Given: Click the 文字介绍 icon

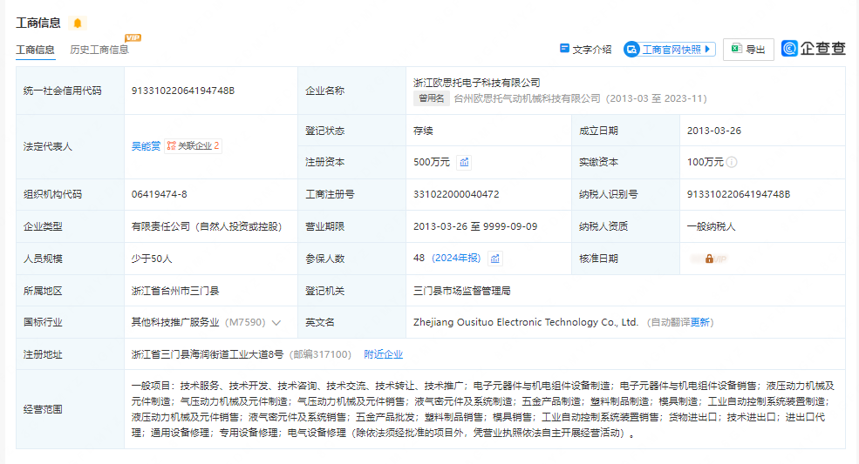Looking at the screenshot, I should pos(564,49).
